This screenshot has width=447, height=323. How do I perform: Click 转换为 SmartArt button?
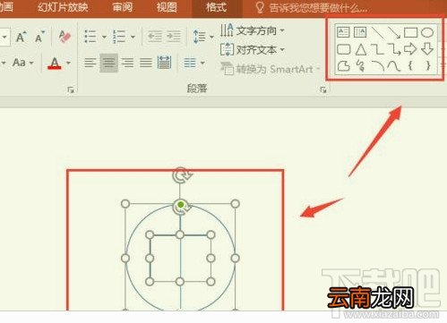coord(270,69)
